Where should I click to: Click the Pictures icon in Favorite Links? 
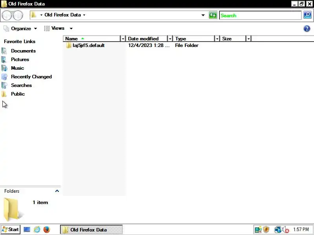4,60
